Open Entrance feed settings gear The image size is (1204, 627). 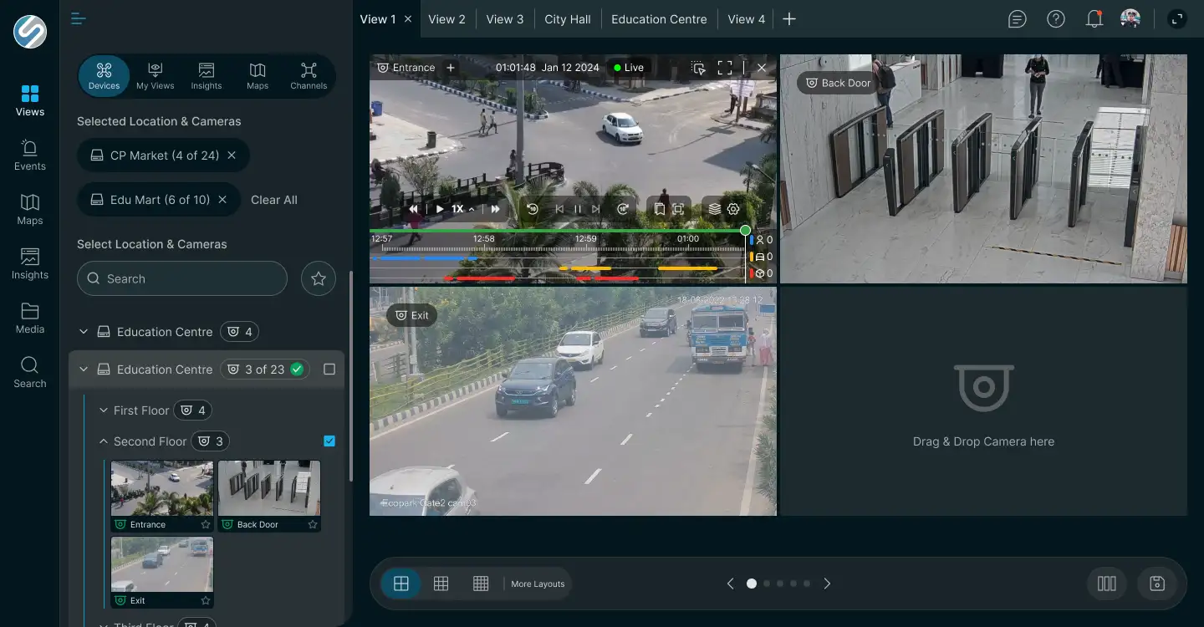point(733,209)
